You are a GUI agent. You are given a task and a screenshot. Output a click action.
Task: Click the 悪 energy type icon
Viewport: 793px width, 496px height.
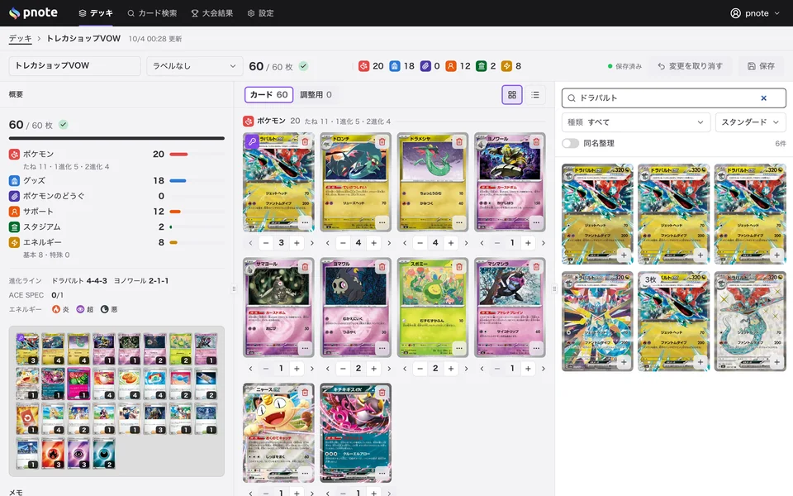tap(105, 309)
